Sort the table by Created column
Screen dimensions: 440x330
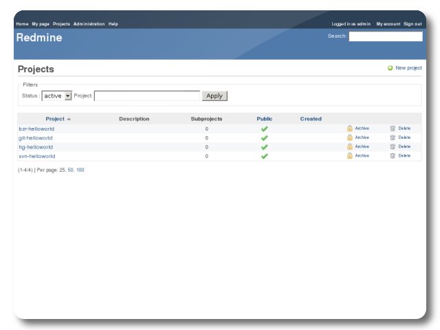click(311, 119)
